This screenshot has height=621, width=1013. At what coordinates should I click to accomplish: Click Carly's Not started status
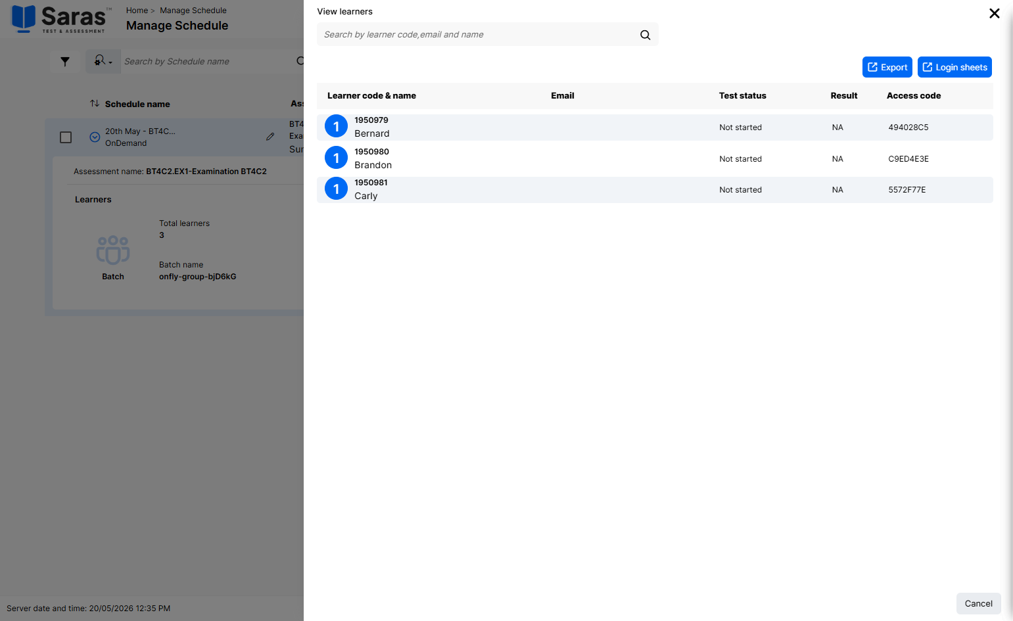[x=741, y=190]
